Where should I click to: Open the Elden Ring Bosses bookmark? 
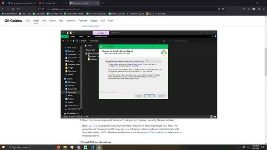click(x=55, y=14)
